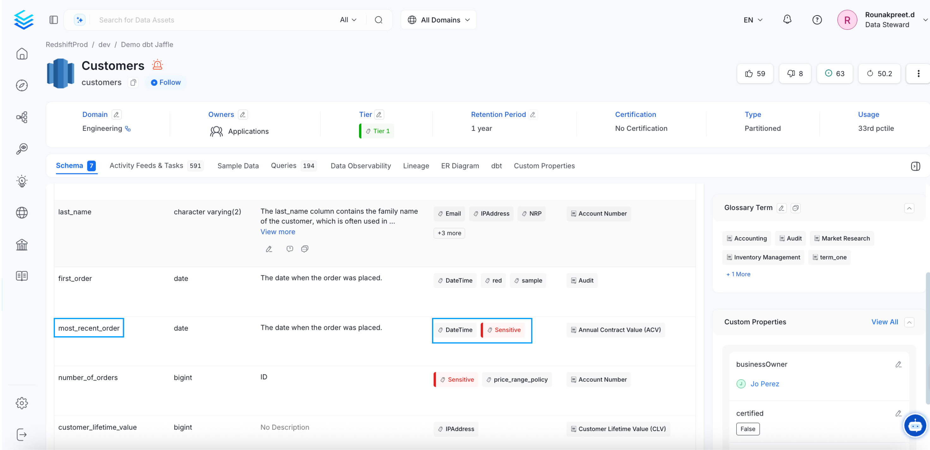The image size is (930, 450).
Task: Collapse the Glossary Term section
Action: pyautogui.click(x=909, y=208)
